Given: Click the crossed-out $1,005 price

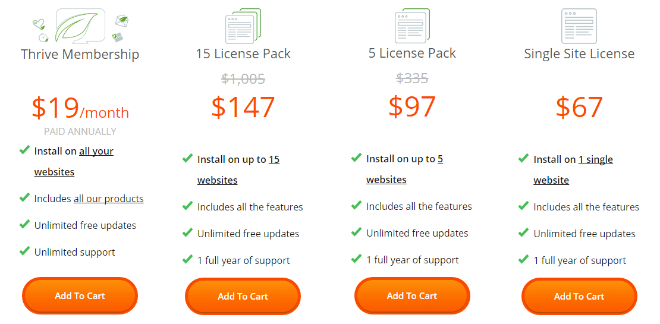Looking at the screenshot, I should pyautogui.click(x=243, y=78).
